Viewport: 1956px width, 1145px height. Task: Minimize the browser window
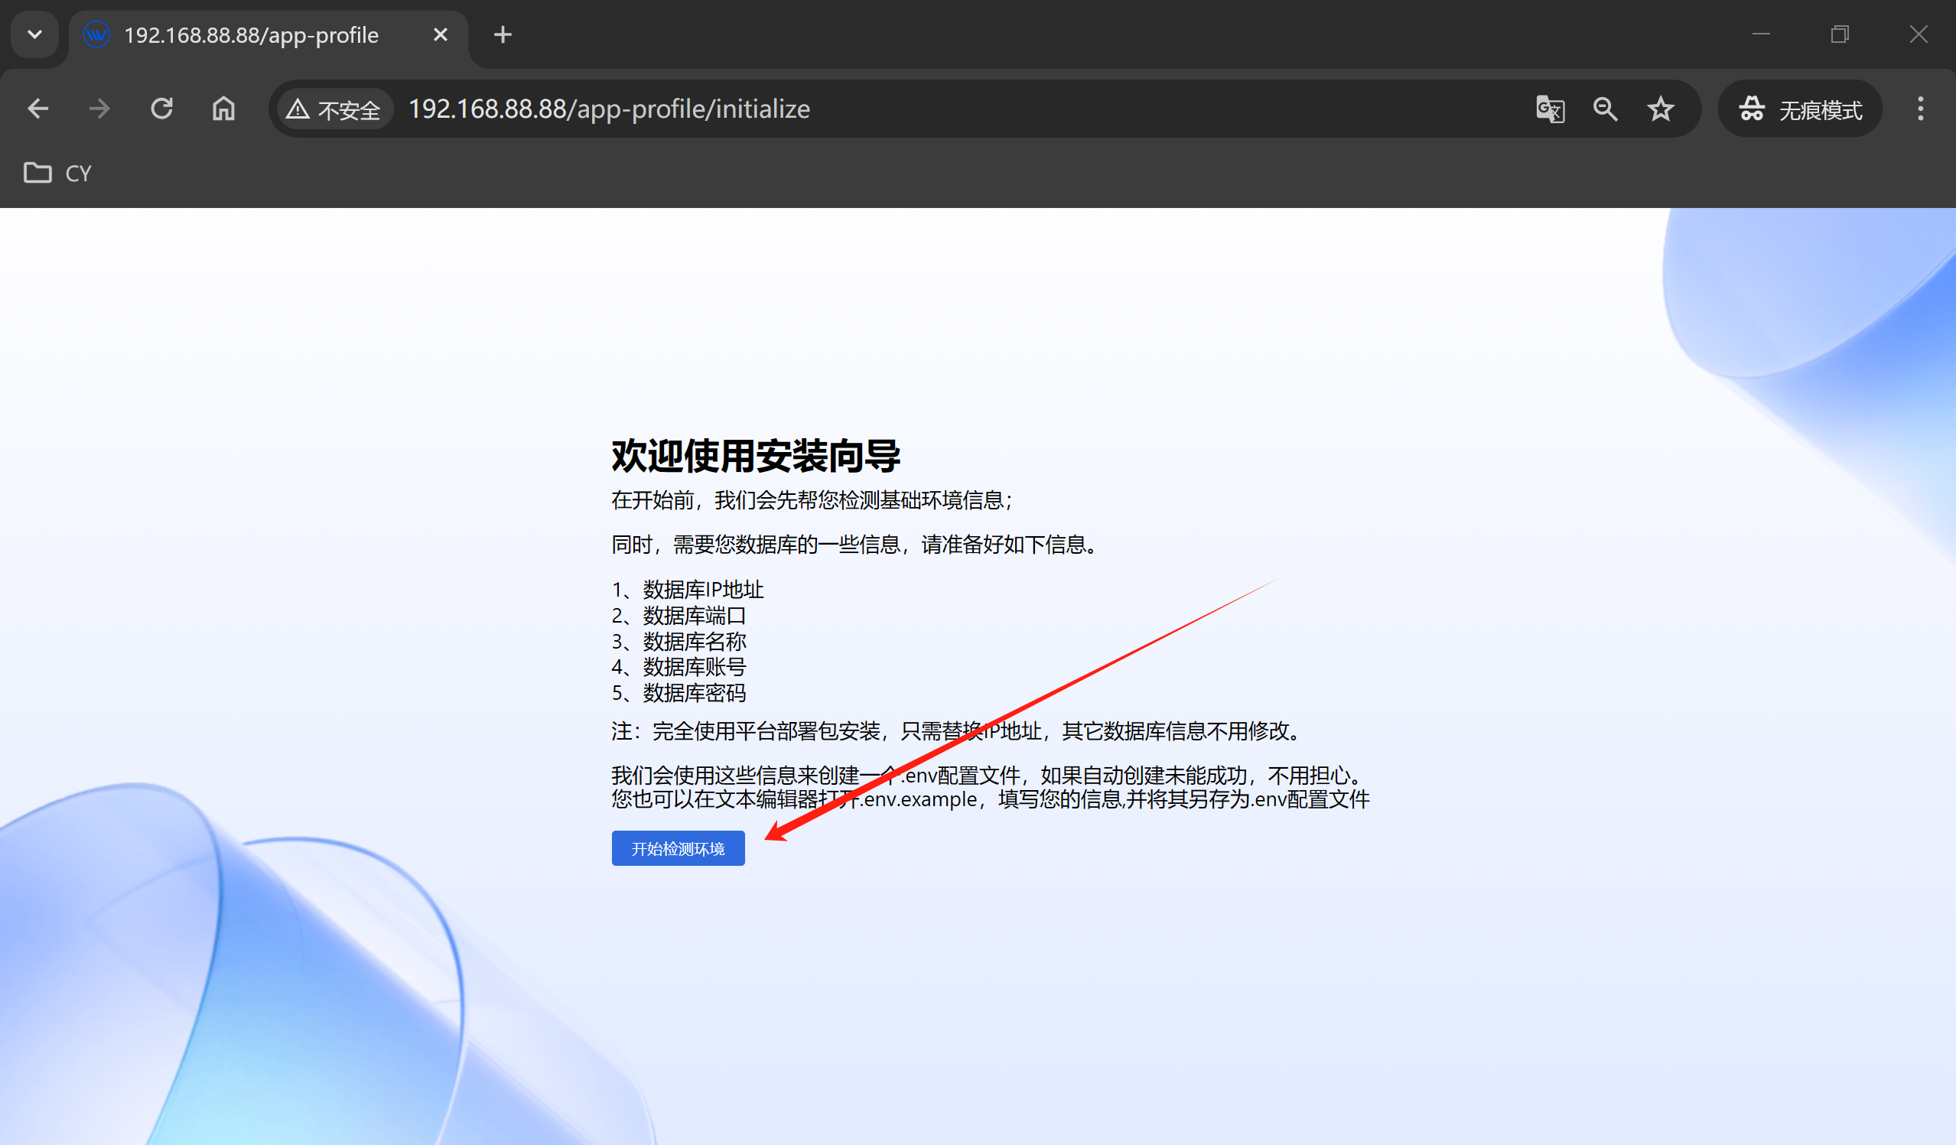tap(1761, 34)
